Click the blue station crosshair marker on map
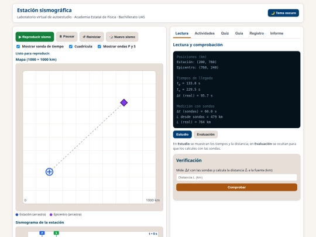The image size is (316, 237). (x=49, y=172)
